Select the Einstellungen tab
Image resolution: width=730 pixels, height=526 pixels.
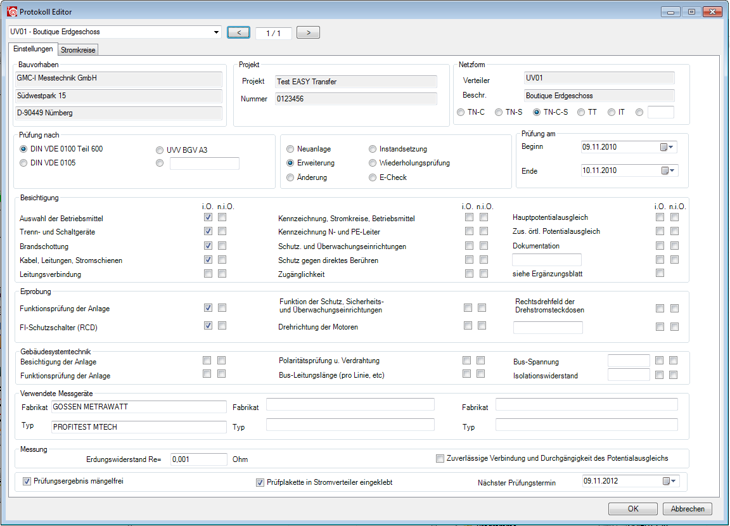pos(33,49)
